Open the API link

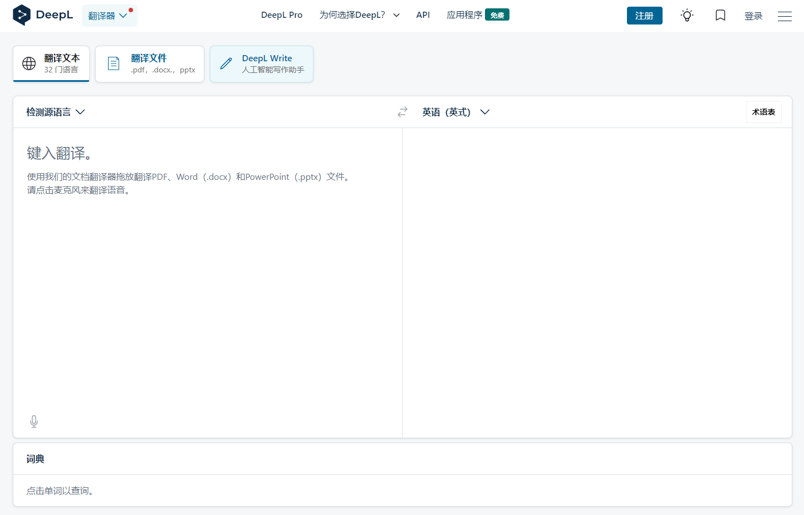pyautogui.click(x=423, y=15)
